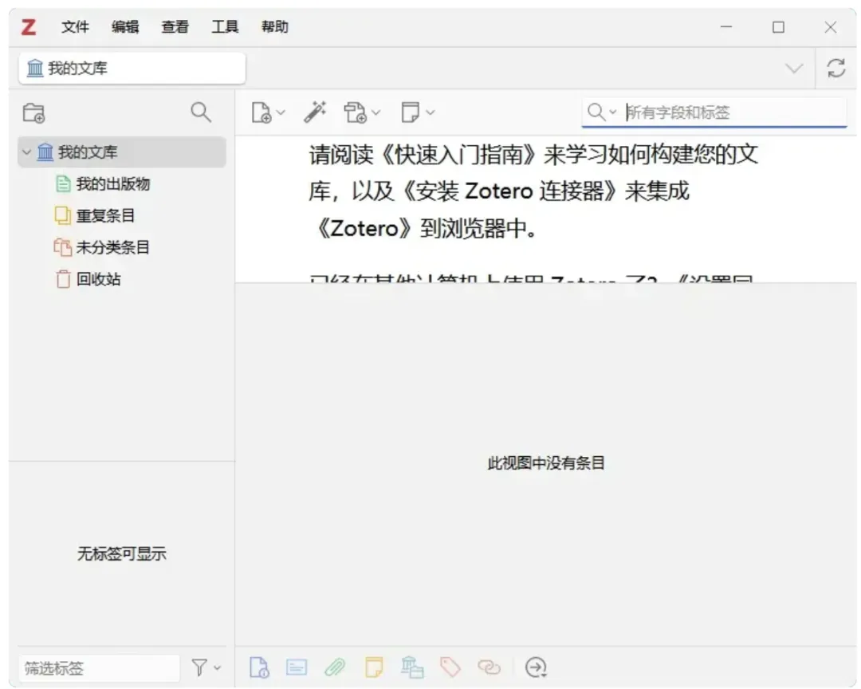Open the 工具 menu
The height and width of the screenshot is (689, 861).
pos(225,27)
